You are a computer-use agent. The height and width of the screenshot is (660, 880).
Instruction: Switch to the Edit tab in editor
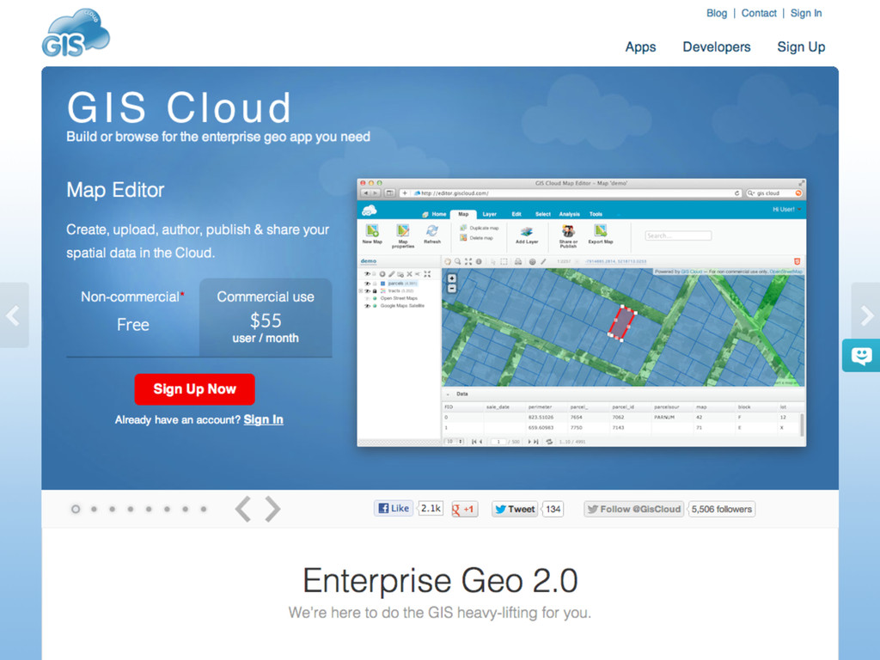pyautogui.click(x=516, y=214)
